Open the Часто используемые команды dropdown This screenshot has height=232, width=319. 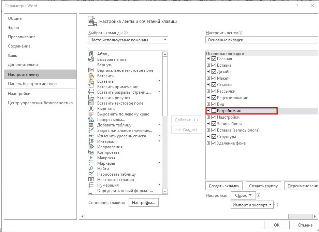[128, 40]
